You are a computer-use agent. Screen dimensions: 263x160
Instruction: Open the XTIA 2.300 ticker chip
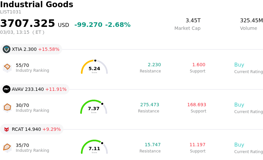(31, 49)
